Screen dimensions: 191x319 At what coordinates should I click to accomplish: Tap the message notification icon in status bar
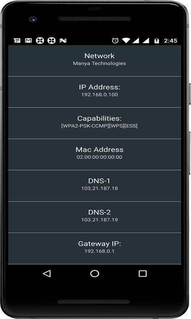point(17,41)
